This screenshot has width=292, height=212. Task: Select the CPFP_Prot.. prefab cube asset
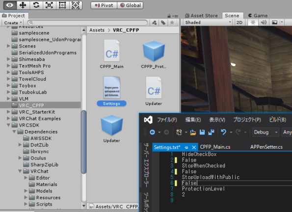tap(154, 54)
